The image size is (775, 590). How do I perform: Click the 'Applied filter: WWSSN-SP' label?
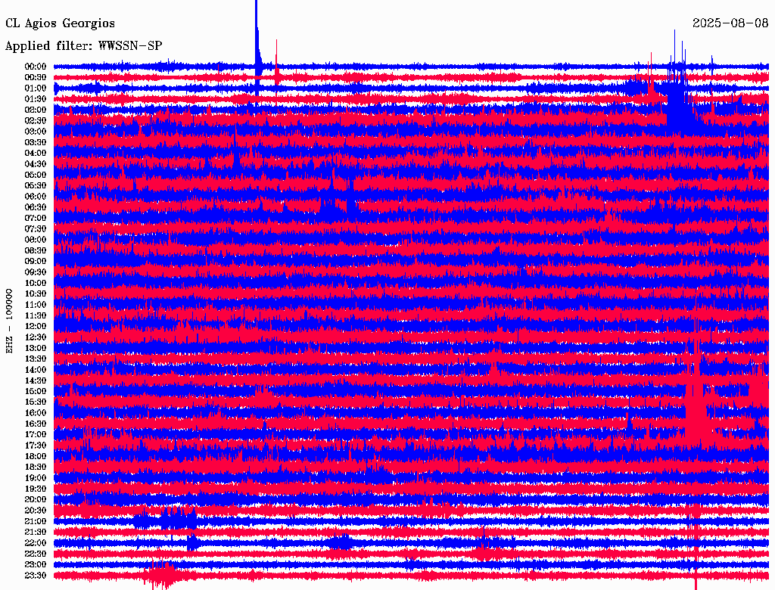pos(83,46)
